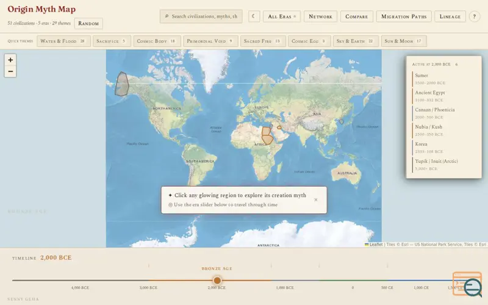Click the Bronze Age era label
Screen dimensions: 488x305
[217, 268]
